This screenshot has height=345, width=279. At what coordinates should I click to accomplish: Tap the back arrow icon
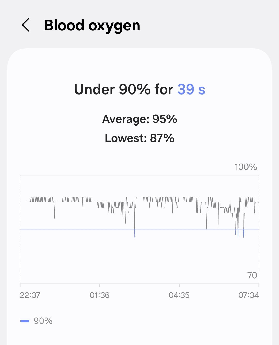(26, 25)
